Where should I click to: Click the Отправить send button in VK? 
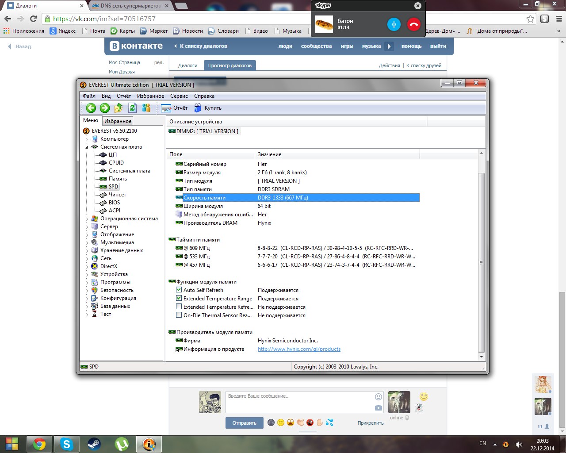[245, 423]
